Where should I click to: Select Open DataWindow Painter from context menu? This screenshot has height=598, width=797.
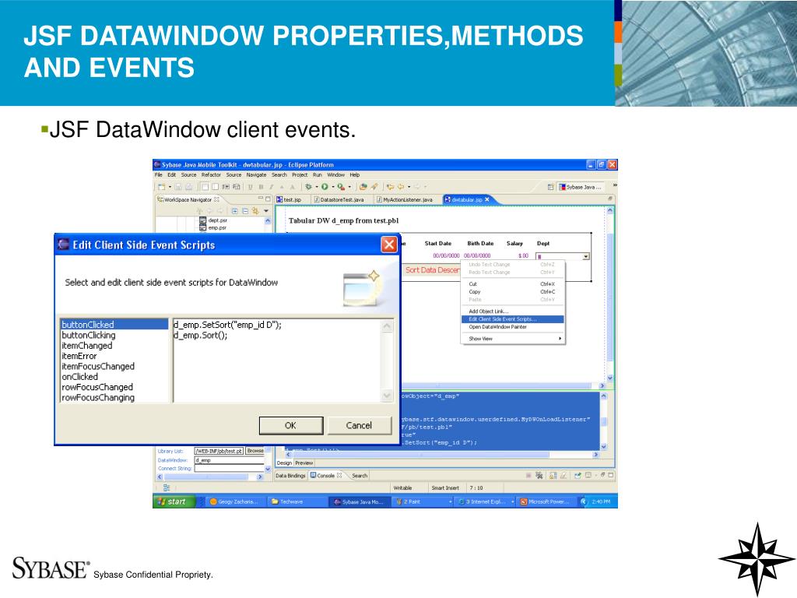(498, 327)
